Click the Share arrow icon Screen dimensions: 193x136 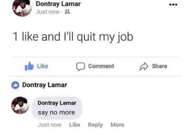pyautogui.click(x=143, y=66)
